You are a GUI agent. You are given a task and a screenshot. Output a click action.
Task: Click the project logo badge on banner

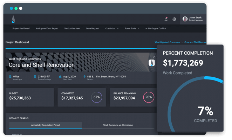point(152,63)
